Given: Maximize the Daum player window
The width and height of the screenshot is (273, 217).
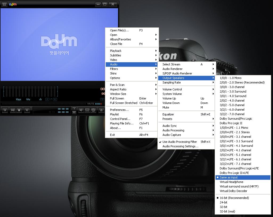Looking at the screenshot, I should pyautogui.click(x=105, y=4).
